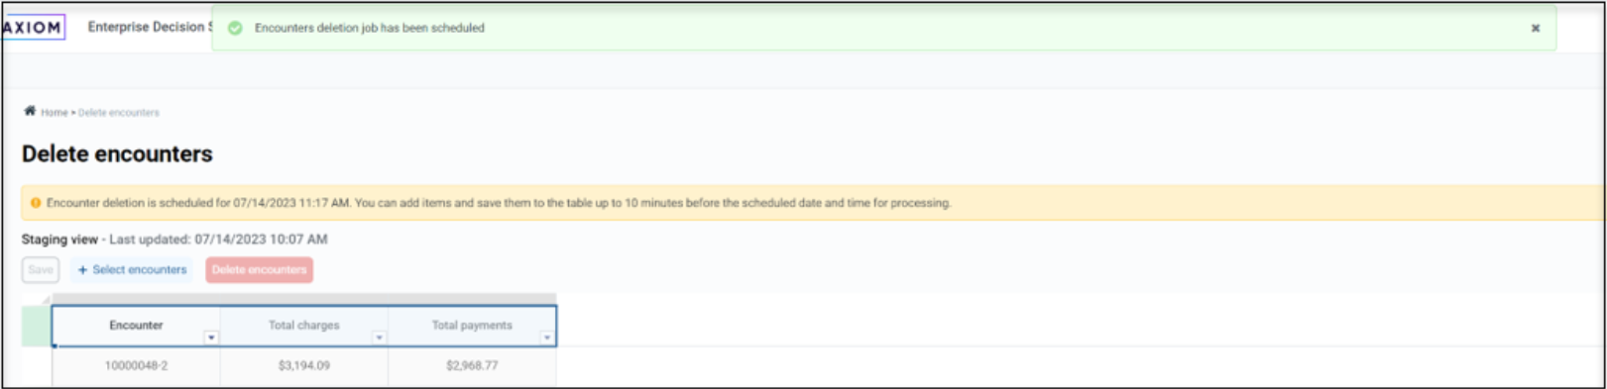Click the Delete encounters breadcrumb item
Screen dimensions: 1607x389
click(x=119, y=113)
